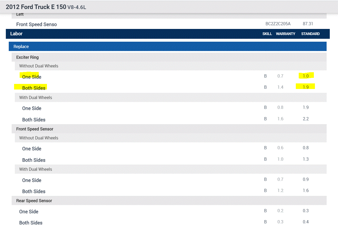Click the STANDARD column header
Viewport: 338px width, 230px height.
(x=310, y=34)
